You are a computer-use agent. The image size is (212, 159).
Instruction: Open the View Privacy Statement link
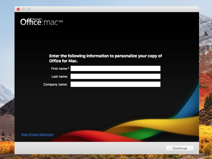(37, 134)
